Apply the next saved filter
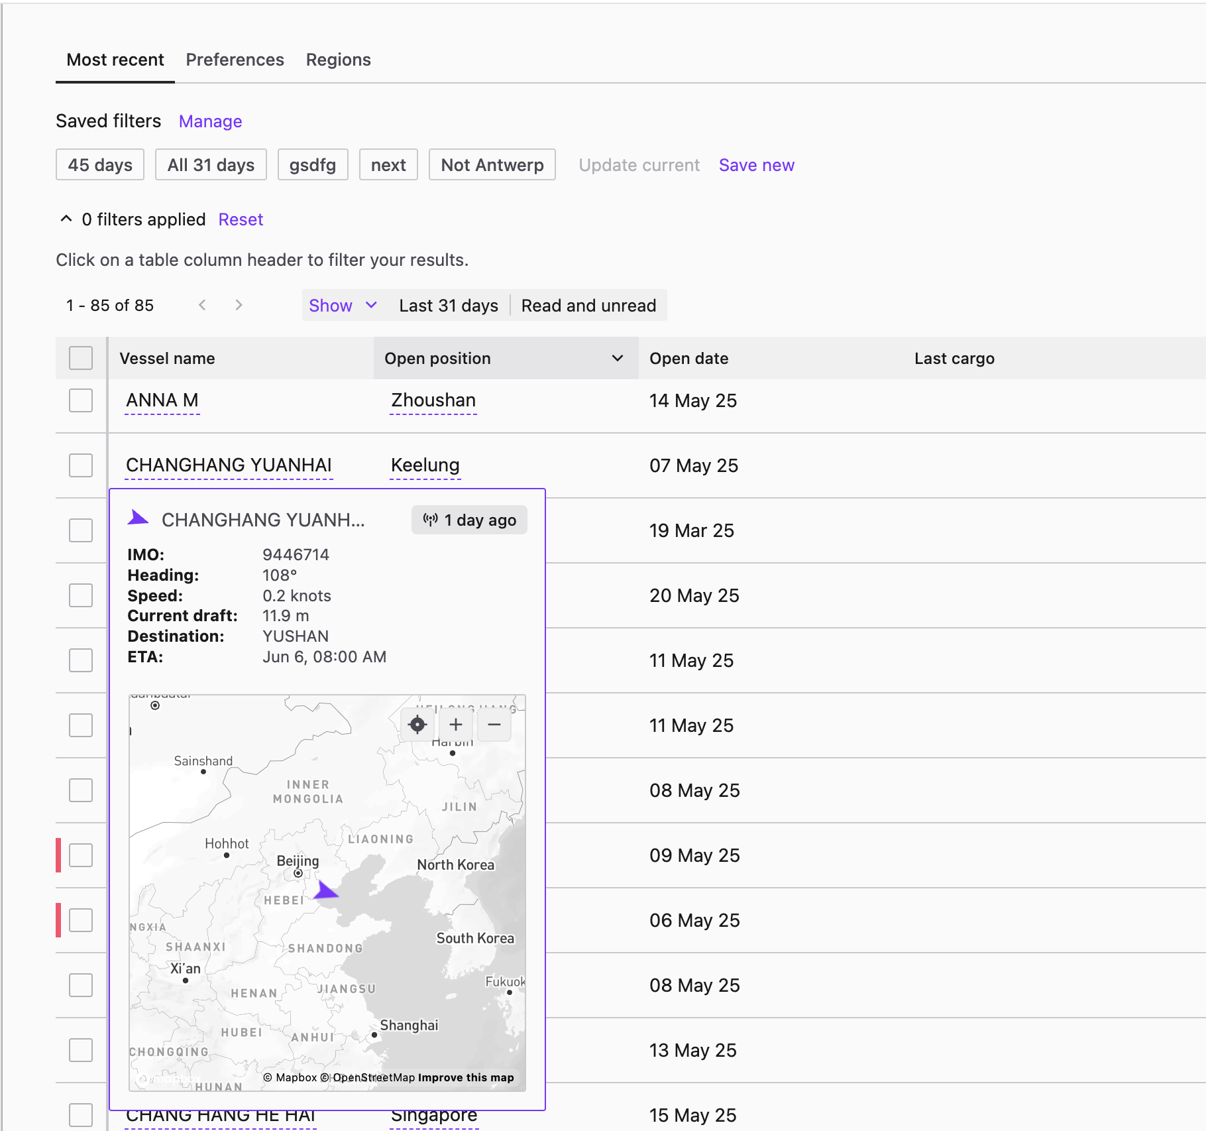 [388, 164]
